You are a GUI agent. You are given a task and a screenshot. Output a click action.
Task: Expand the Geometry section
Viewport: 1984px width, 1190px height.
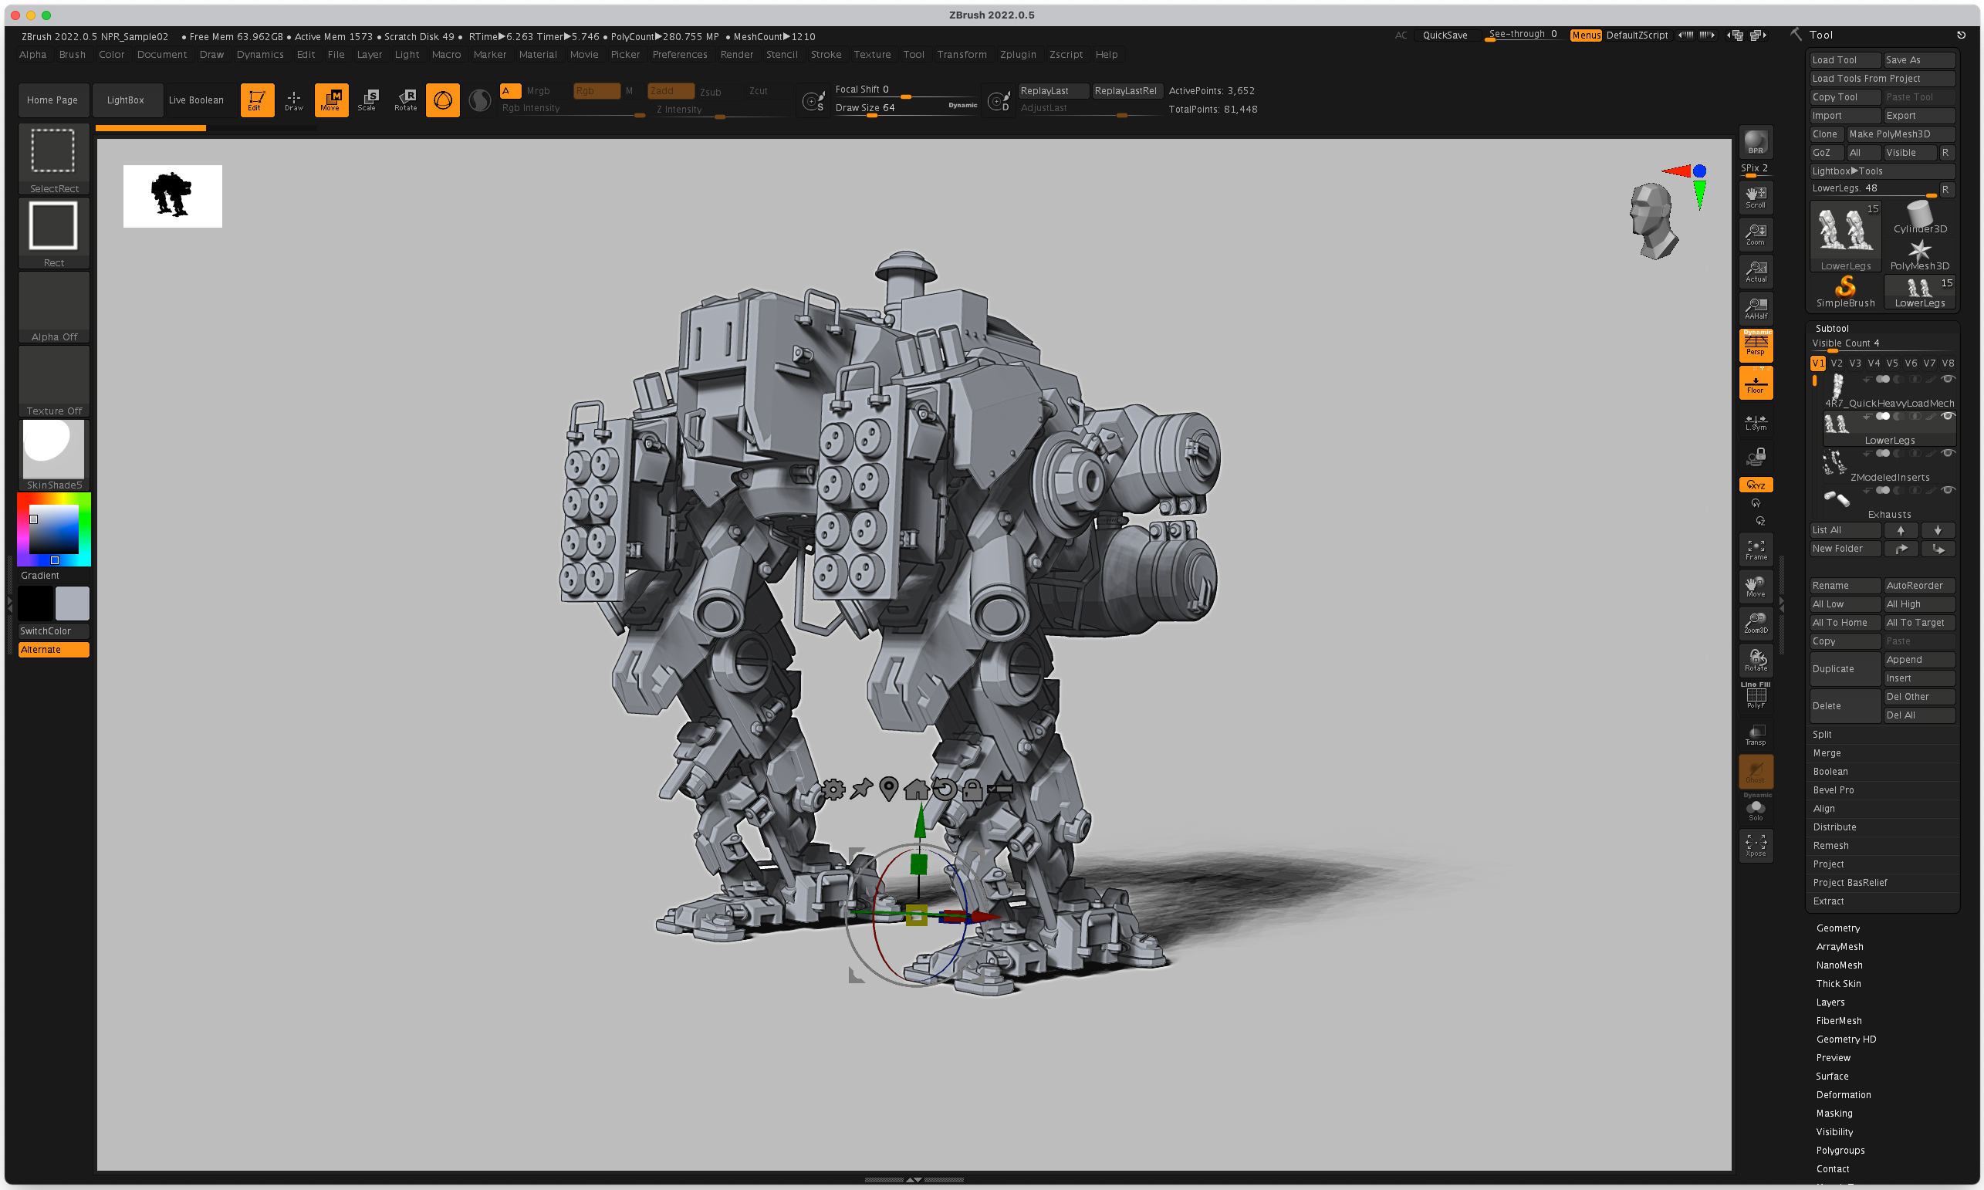1837,928
